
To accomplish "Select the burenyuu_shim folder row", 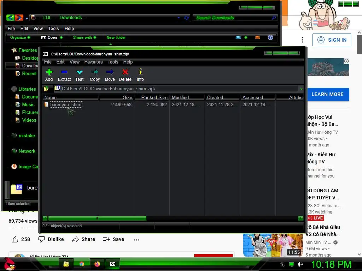I will pyautogui.click(x=65, y=104).
